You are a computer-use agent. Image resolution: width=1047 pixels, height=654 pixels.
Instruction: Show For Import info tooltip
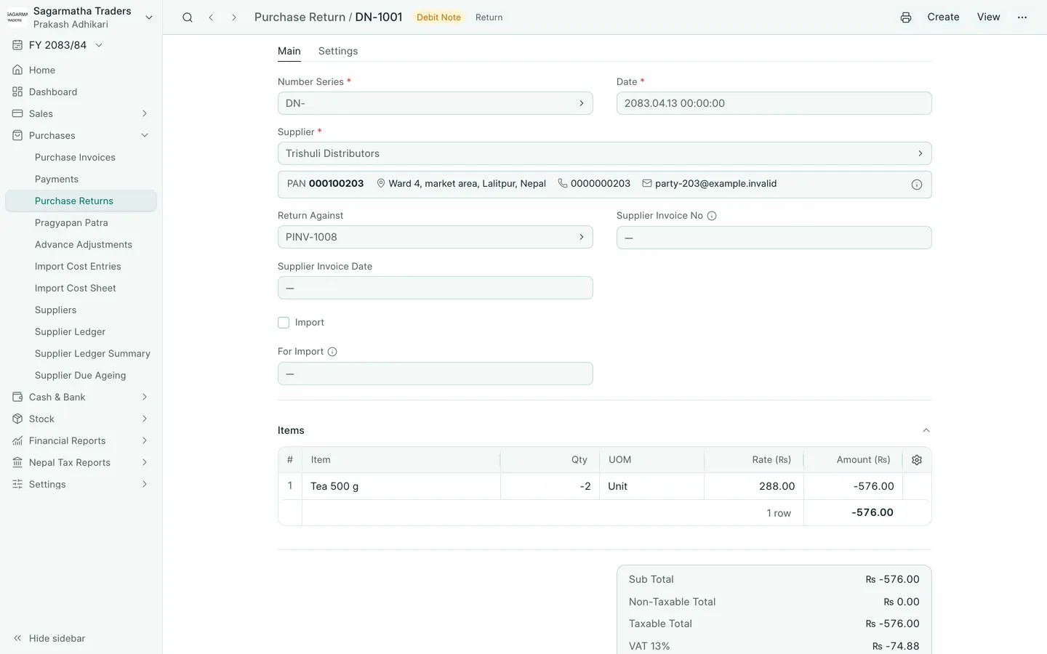click(x=332, y=352)
